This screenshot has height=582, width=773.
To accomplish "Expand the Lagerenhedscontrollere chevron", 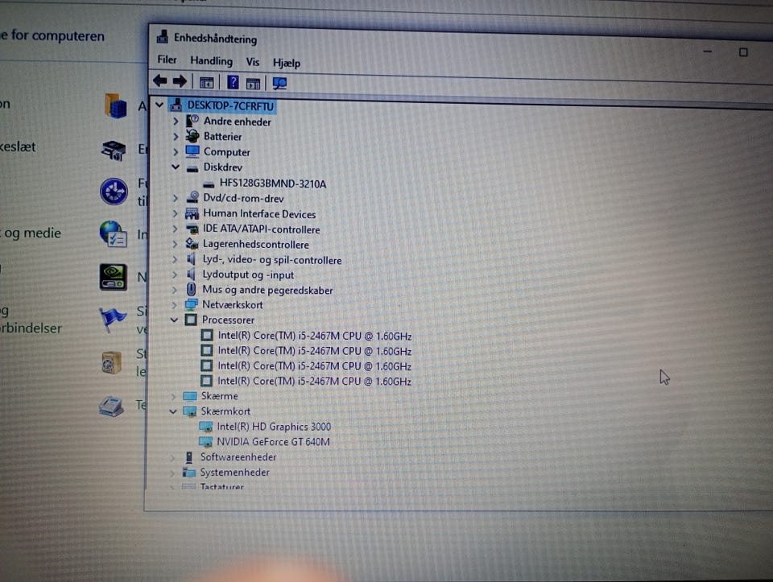I will 175,244.
